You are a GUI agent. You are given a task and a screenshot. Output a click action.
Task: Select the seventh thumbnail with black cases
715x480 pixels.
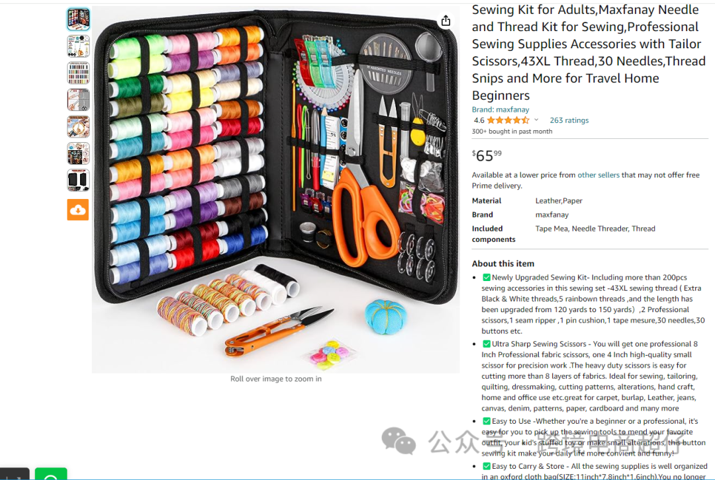click(x=78, y=180)
